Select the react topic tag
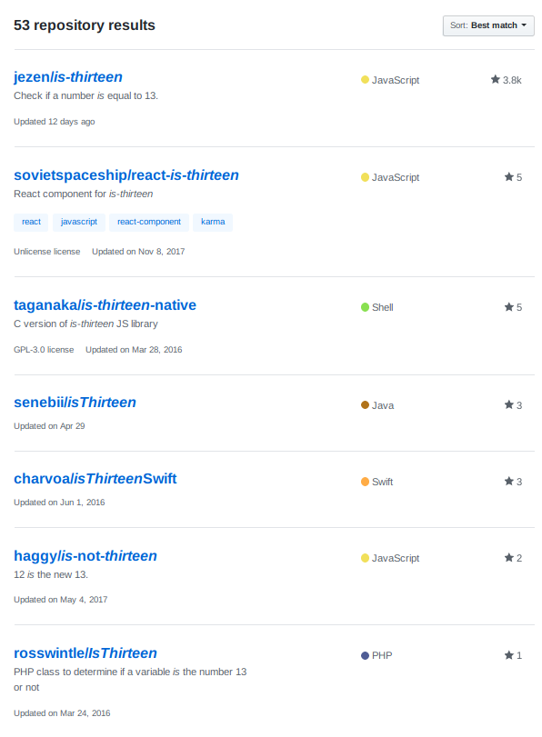This screenshot has height=737, width=542. coord(31,222)
